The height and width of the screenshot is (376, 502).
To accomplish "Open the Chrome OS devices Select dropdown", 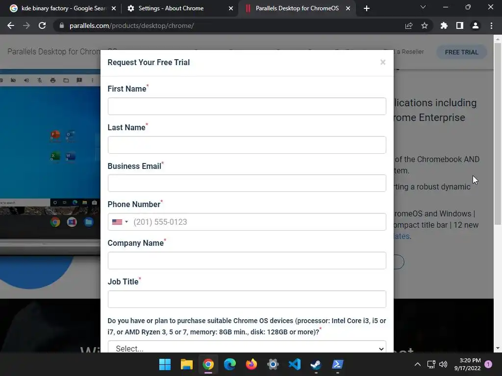I will click(247, 347).
